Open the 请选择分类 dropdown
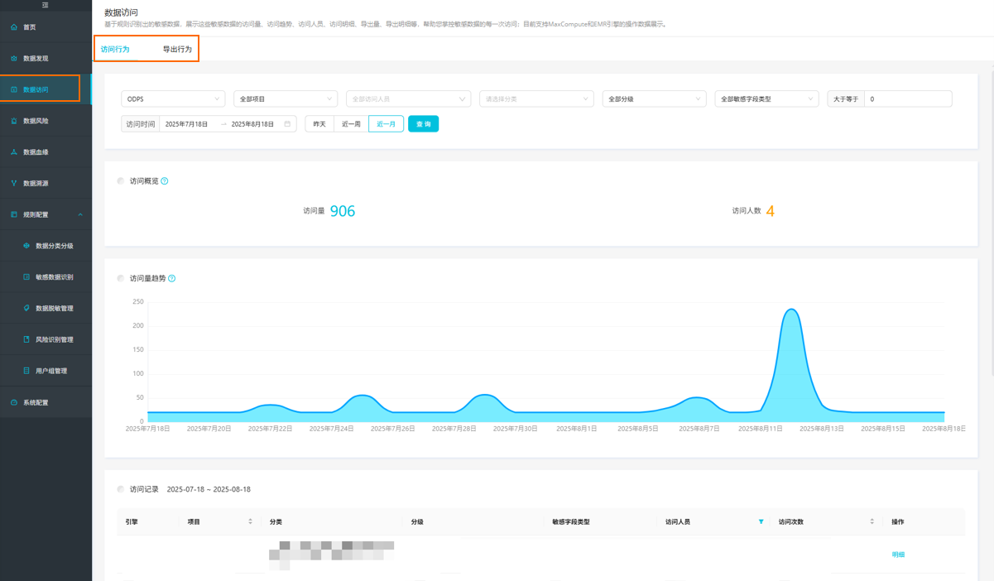This screenshot has width=994, height=581. tap(536, 99)
